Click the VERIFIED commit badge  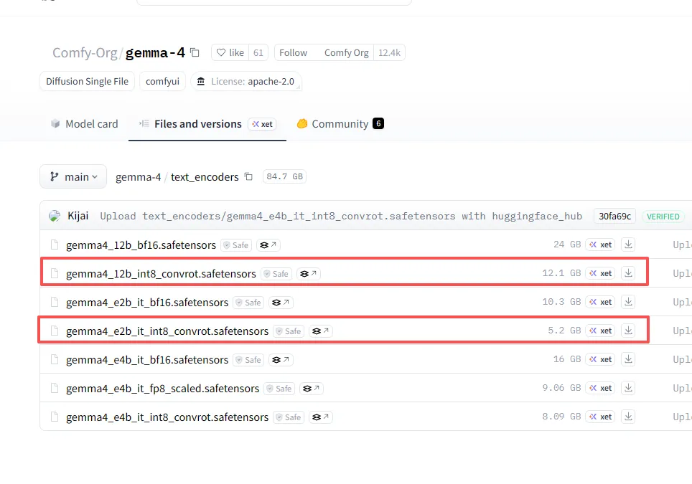(x=663, y=217)
